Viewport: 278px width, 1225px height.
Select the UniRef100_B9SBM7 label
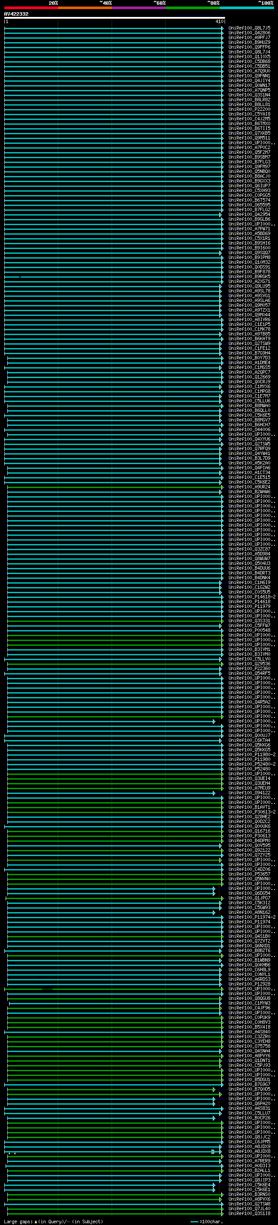pyautogui.click(x=249, y=157)
